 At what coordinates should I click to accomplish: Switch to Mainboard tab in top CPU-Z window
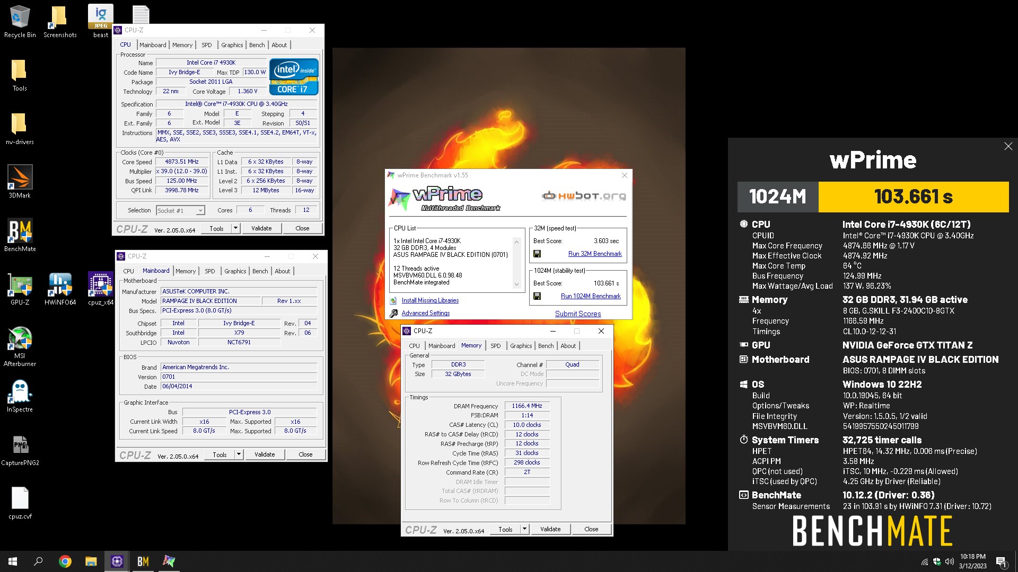153,45
